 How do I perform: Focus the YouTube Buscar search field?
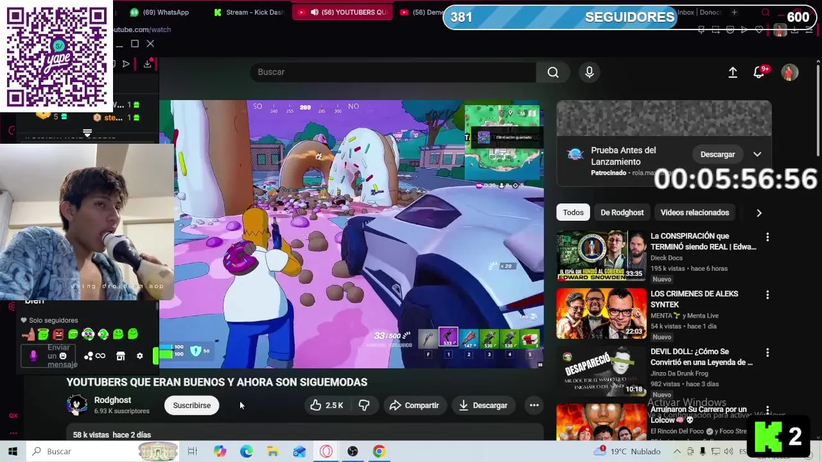393,73
